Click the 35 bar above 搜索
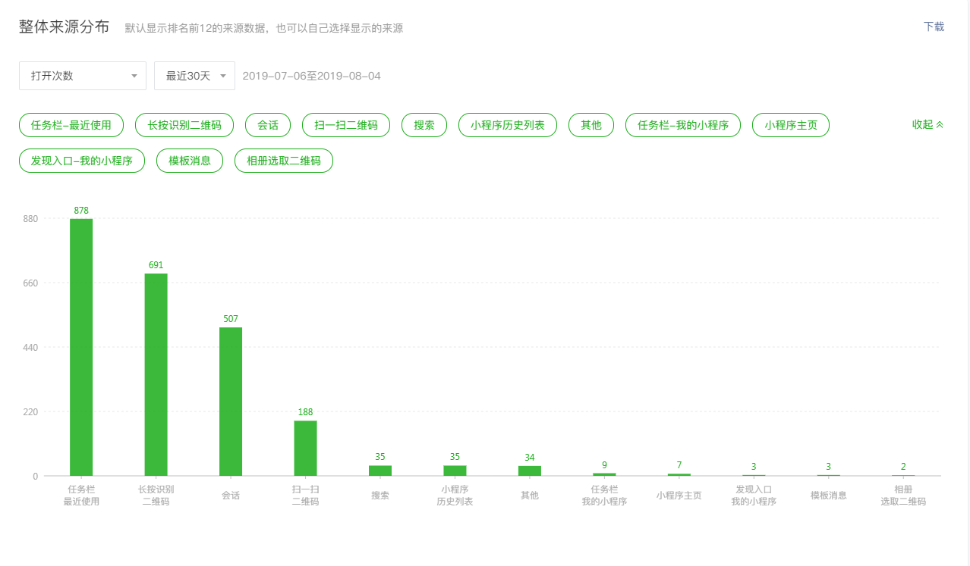Screen dimensions: 970x566 click(x=380, y=471)
